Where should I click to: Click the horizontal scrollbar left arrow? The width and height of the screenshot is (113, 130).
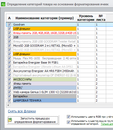coord(8,105)
